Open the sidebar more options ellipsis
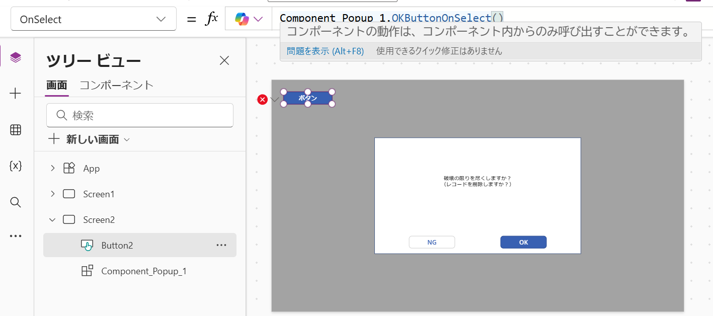Image resolution: width=713 pixels, height=316 pixels. (x=16, y=235)
